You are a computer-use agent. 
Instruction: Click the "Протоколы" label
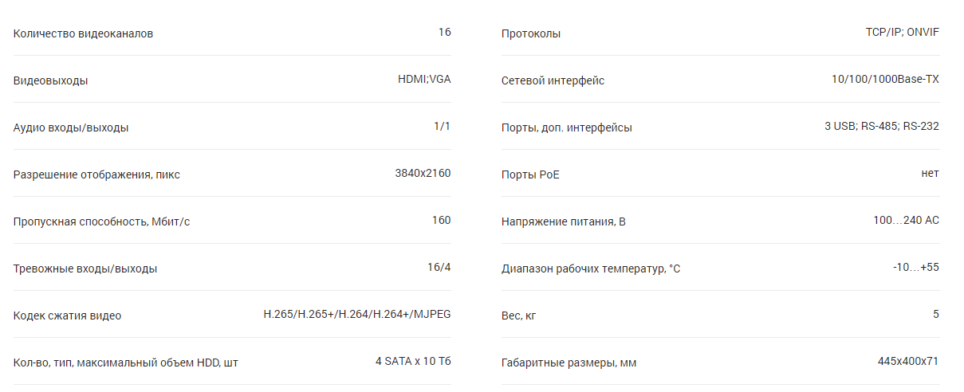coord(531,33)
